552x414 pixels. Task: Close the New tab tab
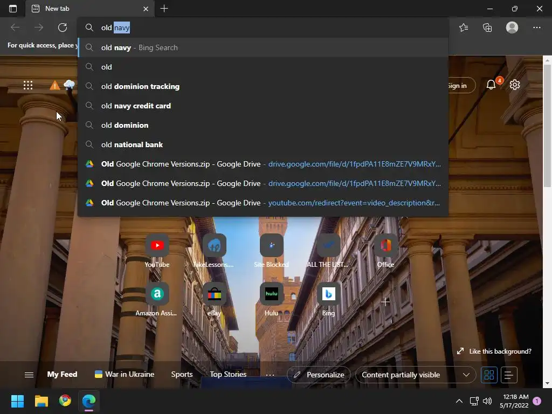[x=146, y=9]
